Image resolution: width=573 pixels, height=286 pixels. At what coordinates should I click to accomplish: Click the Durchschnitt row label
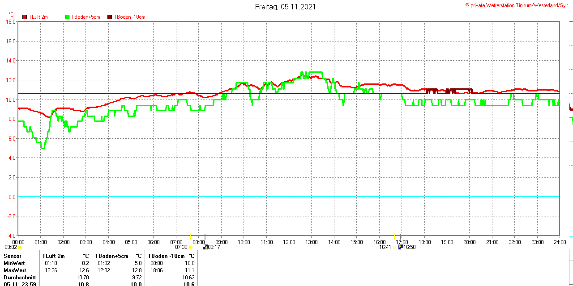click(x=20, y=278)
